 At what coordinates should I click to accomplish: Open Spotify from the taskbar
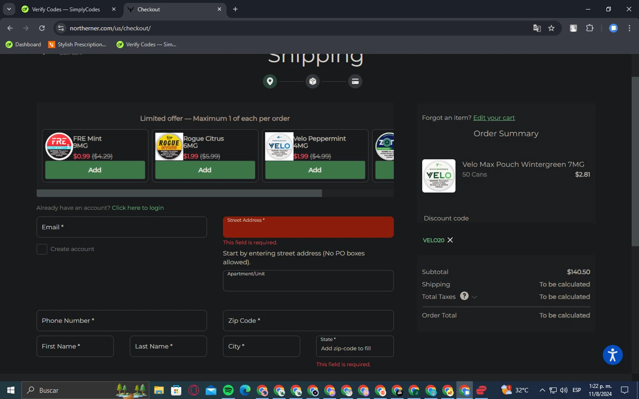pyautogui.click(x=228, y=390)
